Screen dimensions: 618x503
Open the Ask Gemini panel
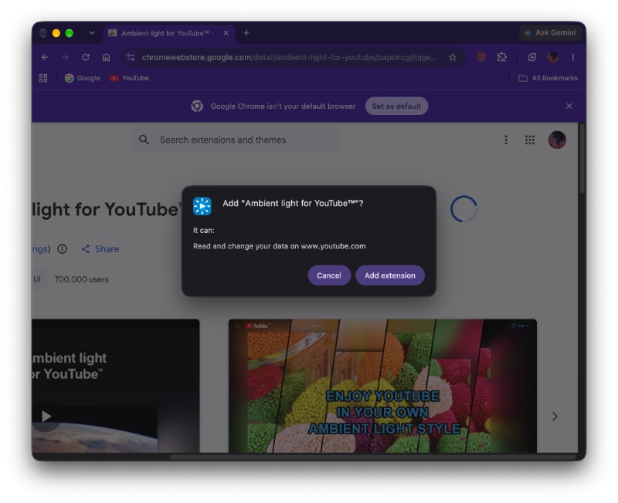point(551,32)
